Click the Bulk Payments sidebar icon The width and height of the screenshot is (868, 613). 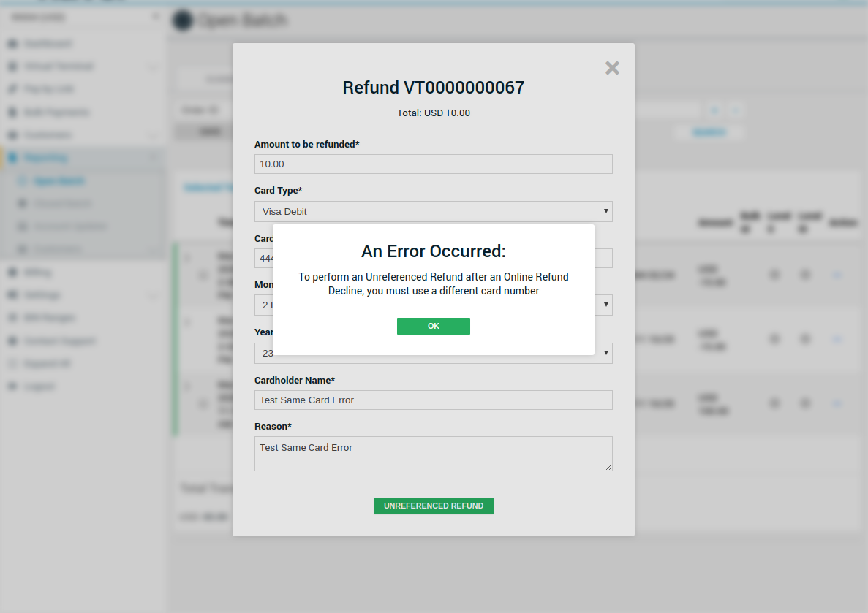coord(12,113)
